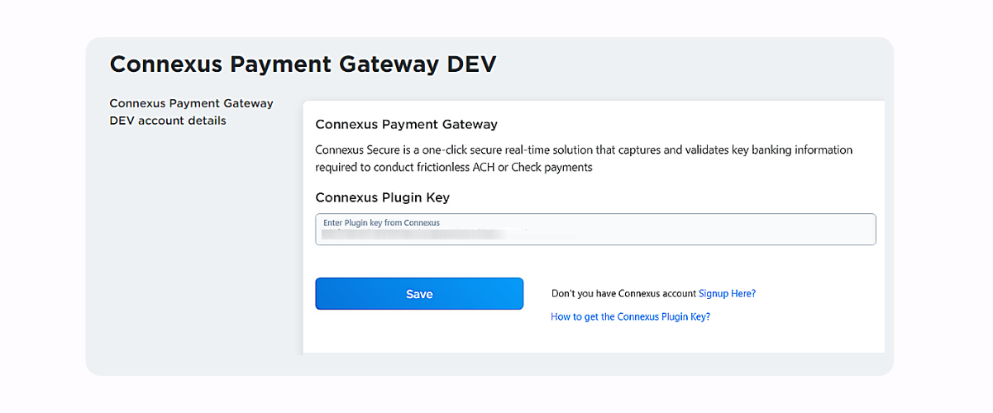This screenshot has width=993, height=413.
Task: Select the 'Connexus Payment Gateway DEV' page heading
Action: click(x=303, y=64)
